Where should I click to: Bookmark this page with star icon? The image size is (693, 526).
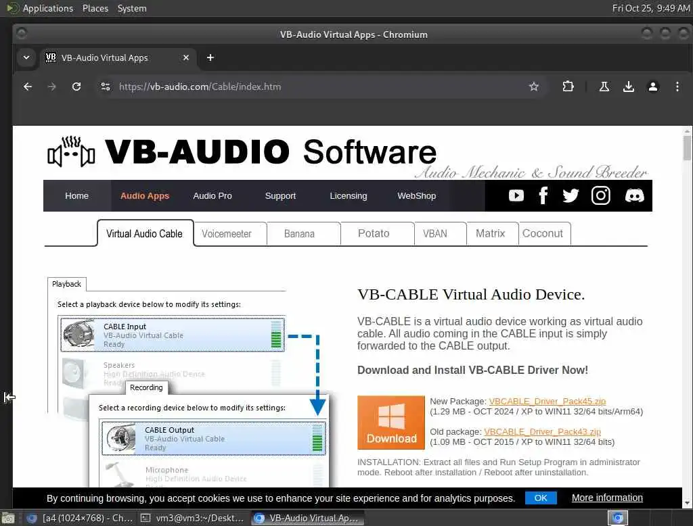coord(534,87)
